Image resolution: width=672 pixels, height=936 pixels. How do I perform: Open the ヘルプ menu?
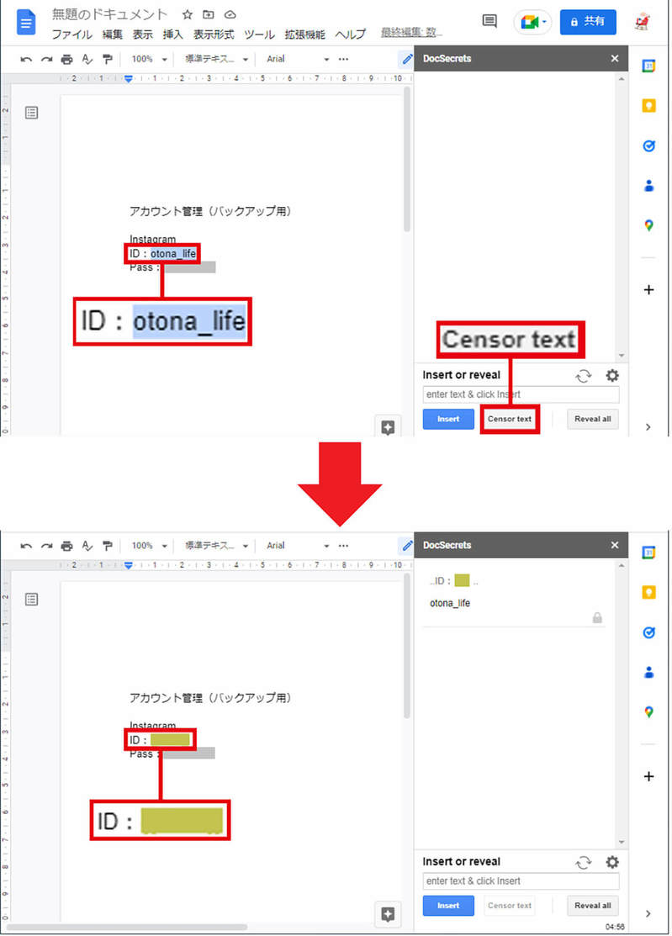point(351,34)
